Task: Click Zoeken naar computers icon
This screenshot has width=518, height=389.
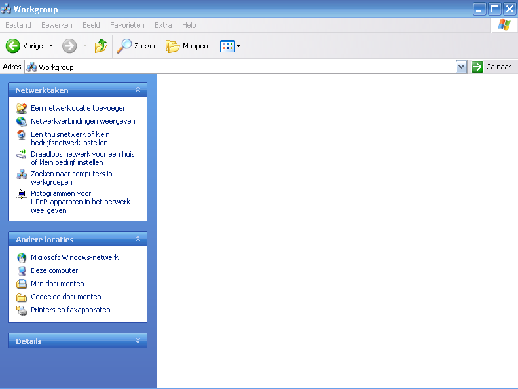Action: pos(22,174)
